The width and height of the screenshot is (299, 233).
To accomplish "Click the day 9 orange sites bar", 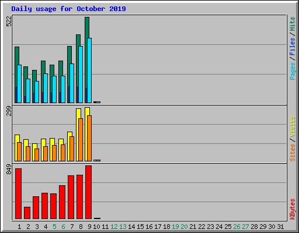I will coord(89,138).
